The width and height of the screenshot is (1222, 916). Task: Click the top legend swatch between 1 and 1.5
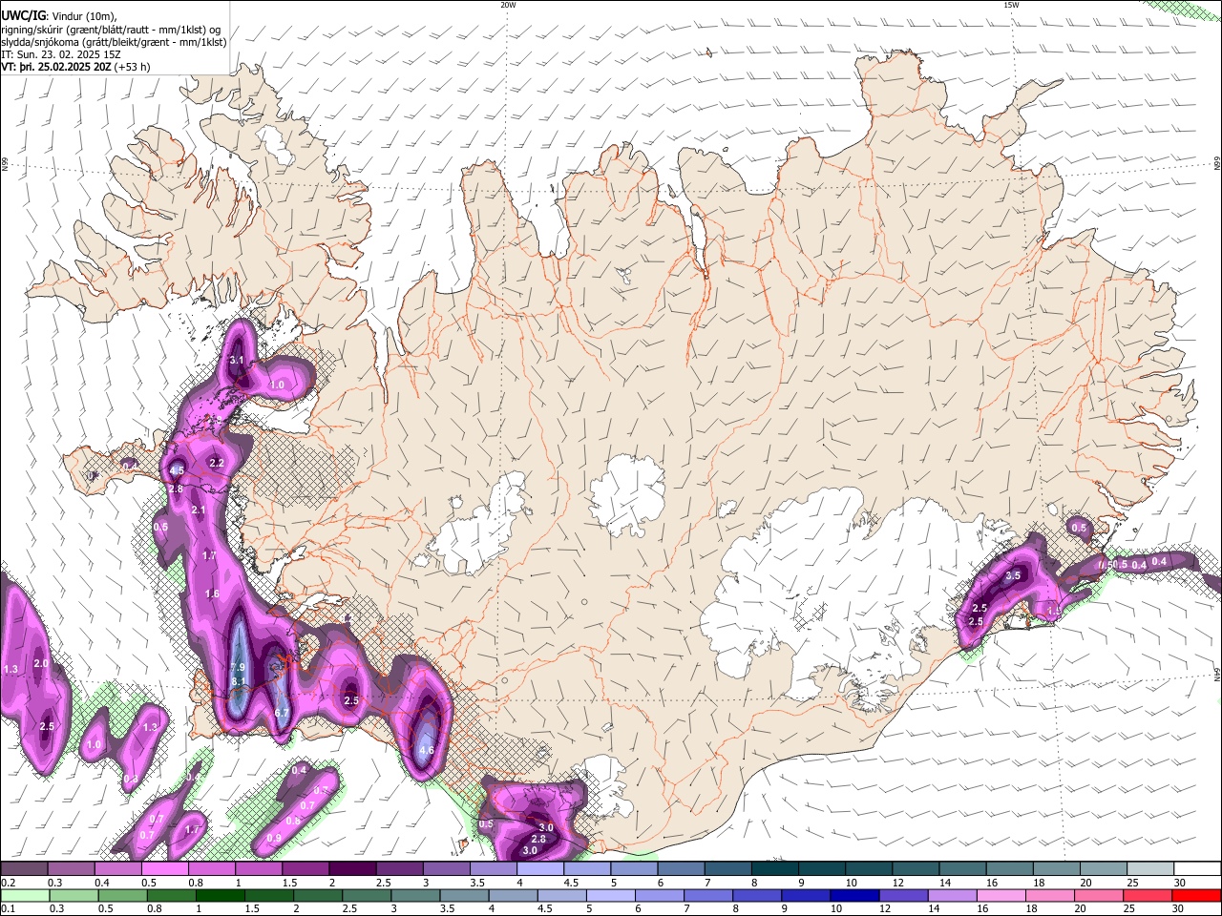[x=259, y=869]
